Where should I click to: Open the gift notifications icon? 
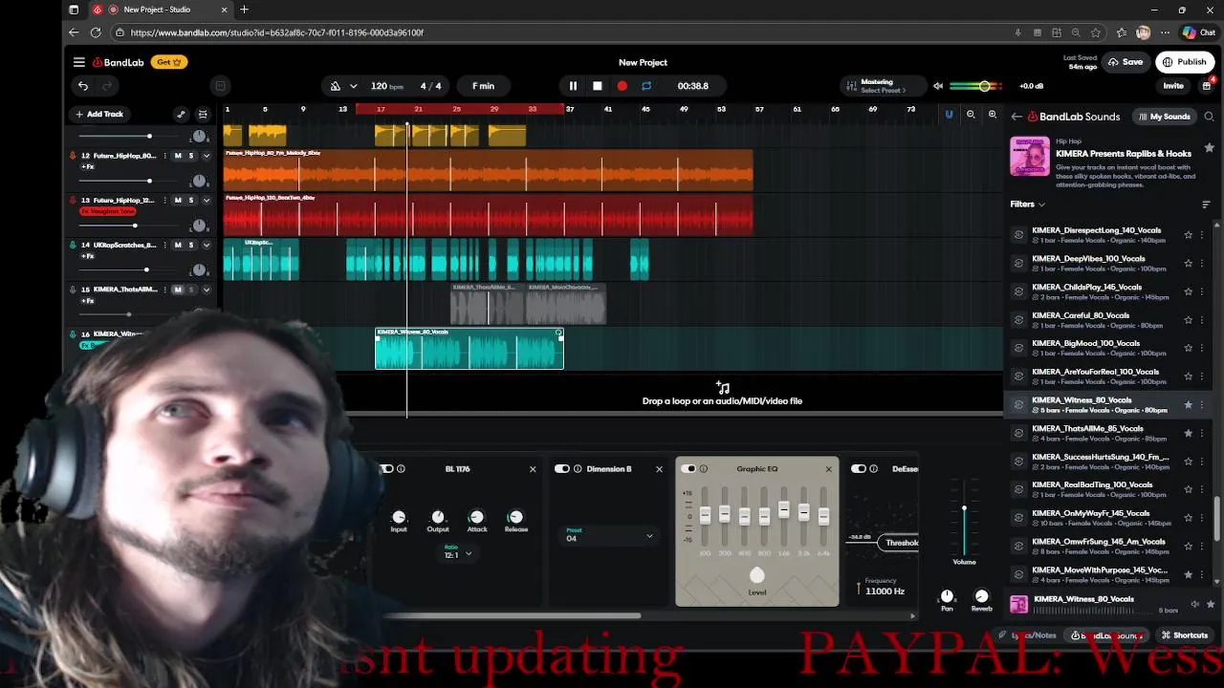(1207, 86)
